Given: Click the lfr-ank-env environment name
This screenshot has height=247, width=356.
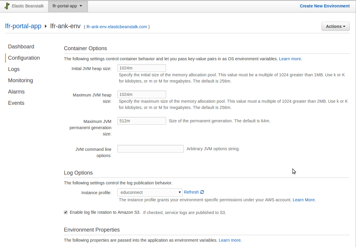Looking at the screenshot, I should 65,26.
